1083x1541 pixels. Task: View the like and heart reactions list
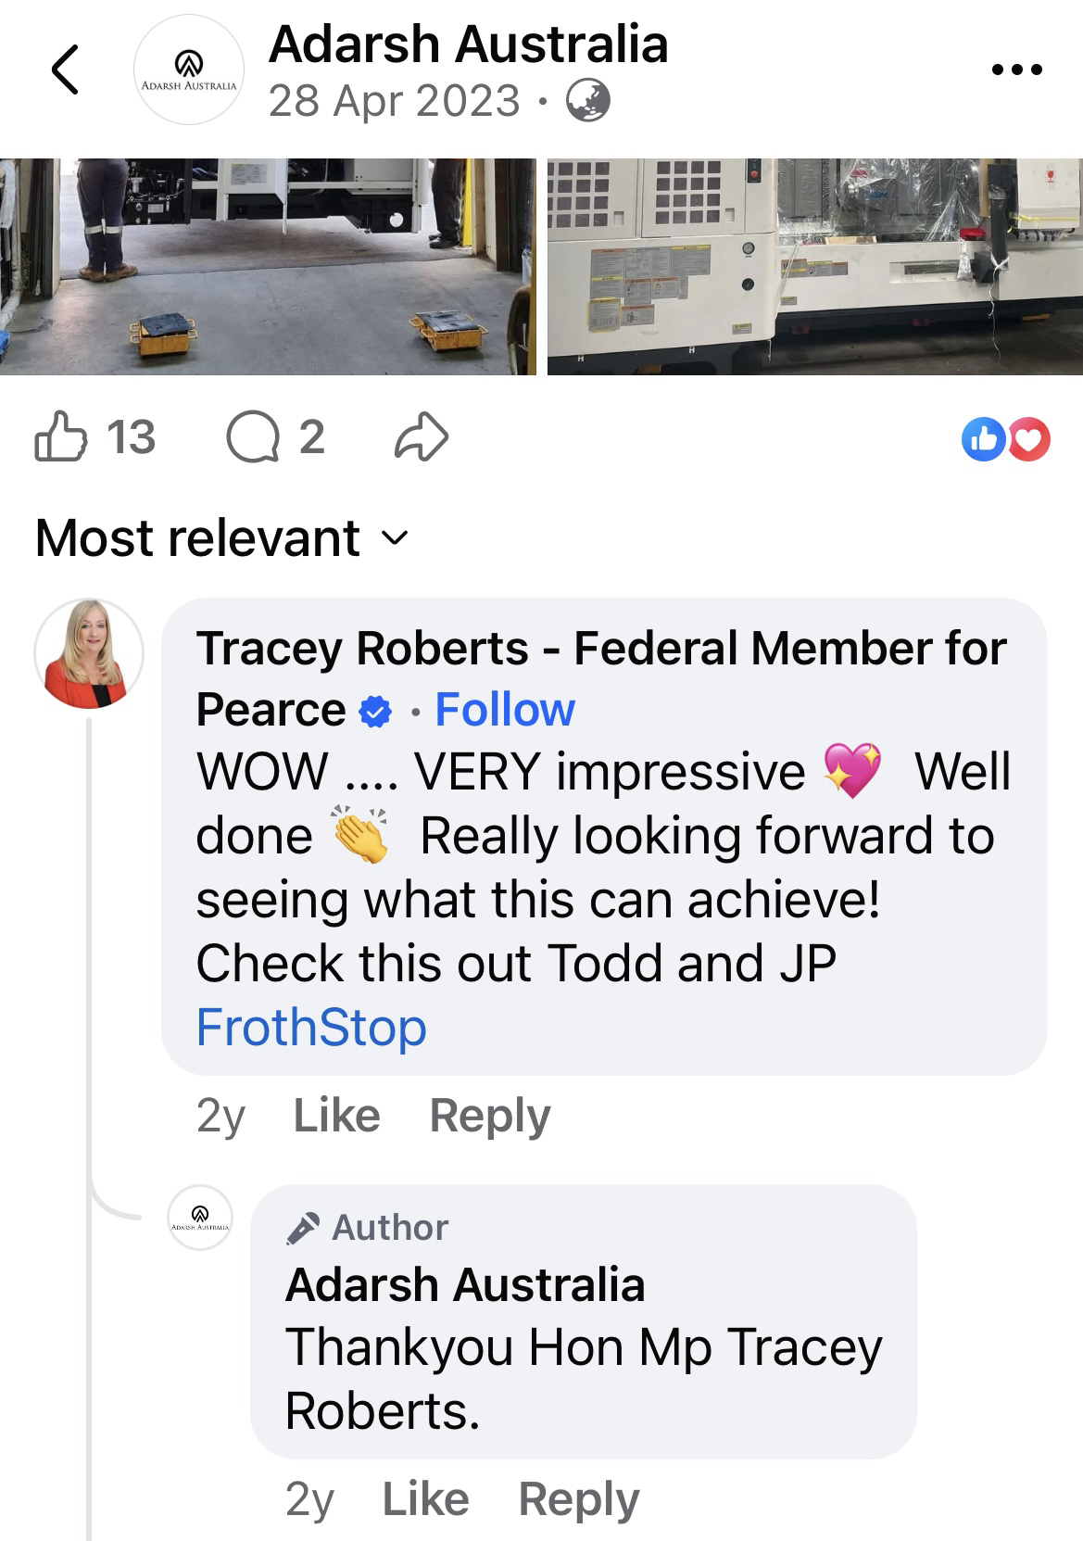(1006, 438)
